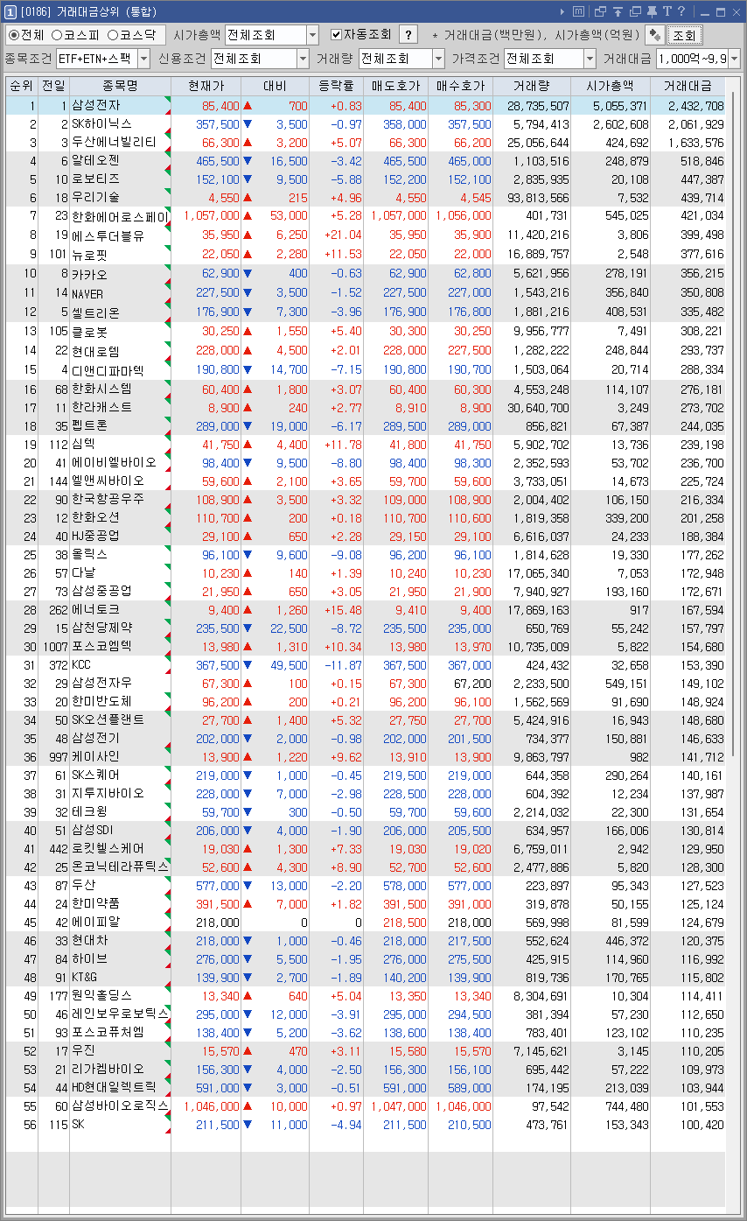This screenshot has height=1221, width=747.
Task: Click the 시가총액 column header
Action: pyautogui.click(x=611, y=87)
